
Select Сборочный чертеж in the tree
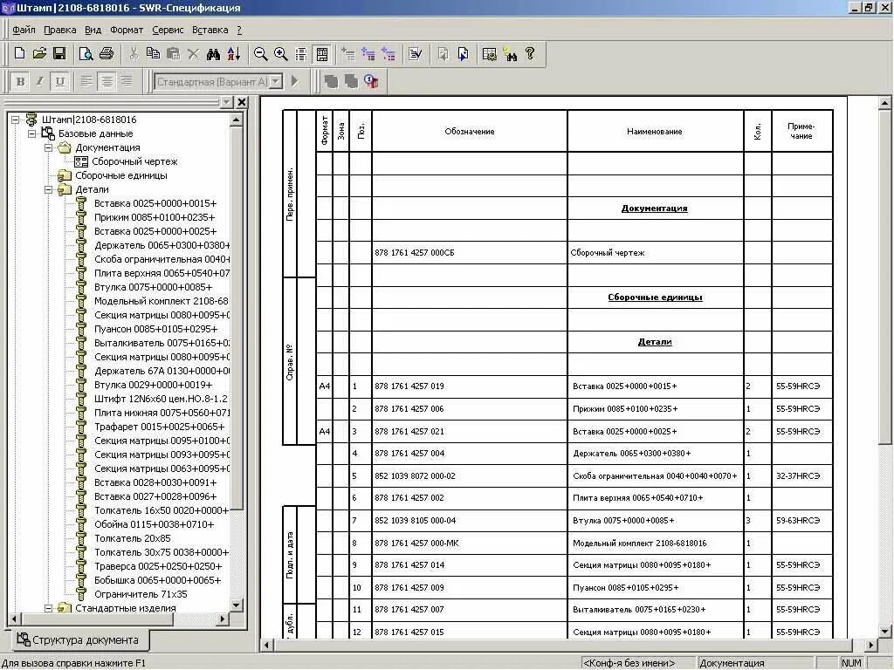tap(134, 161)
